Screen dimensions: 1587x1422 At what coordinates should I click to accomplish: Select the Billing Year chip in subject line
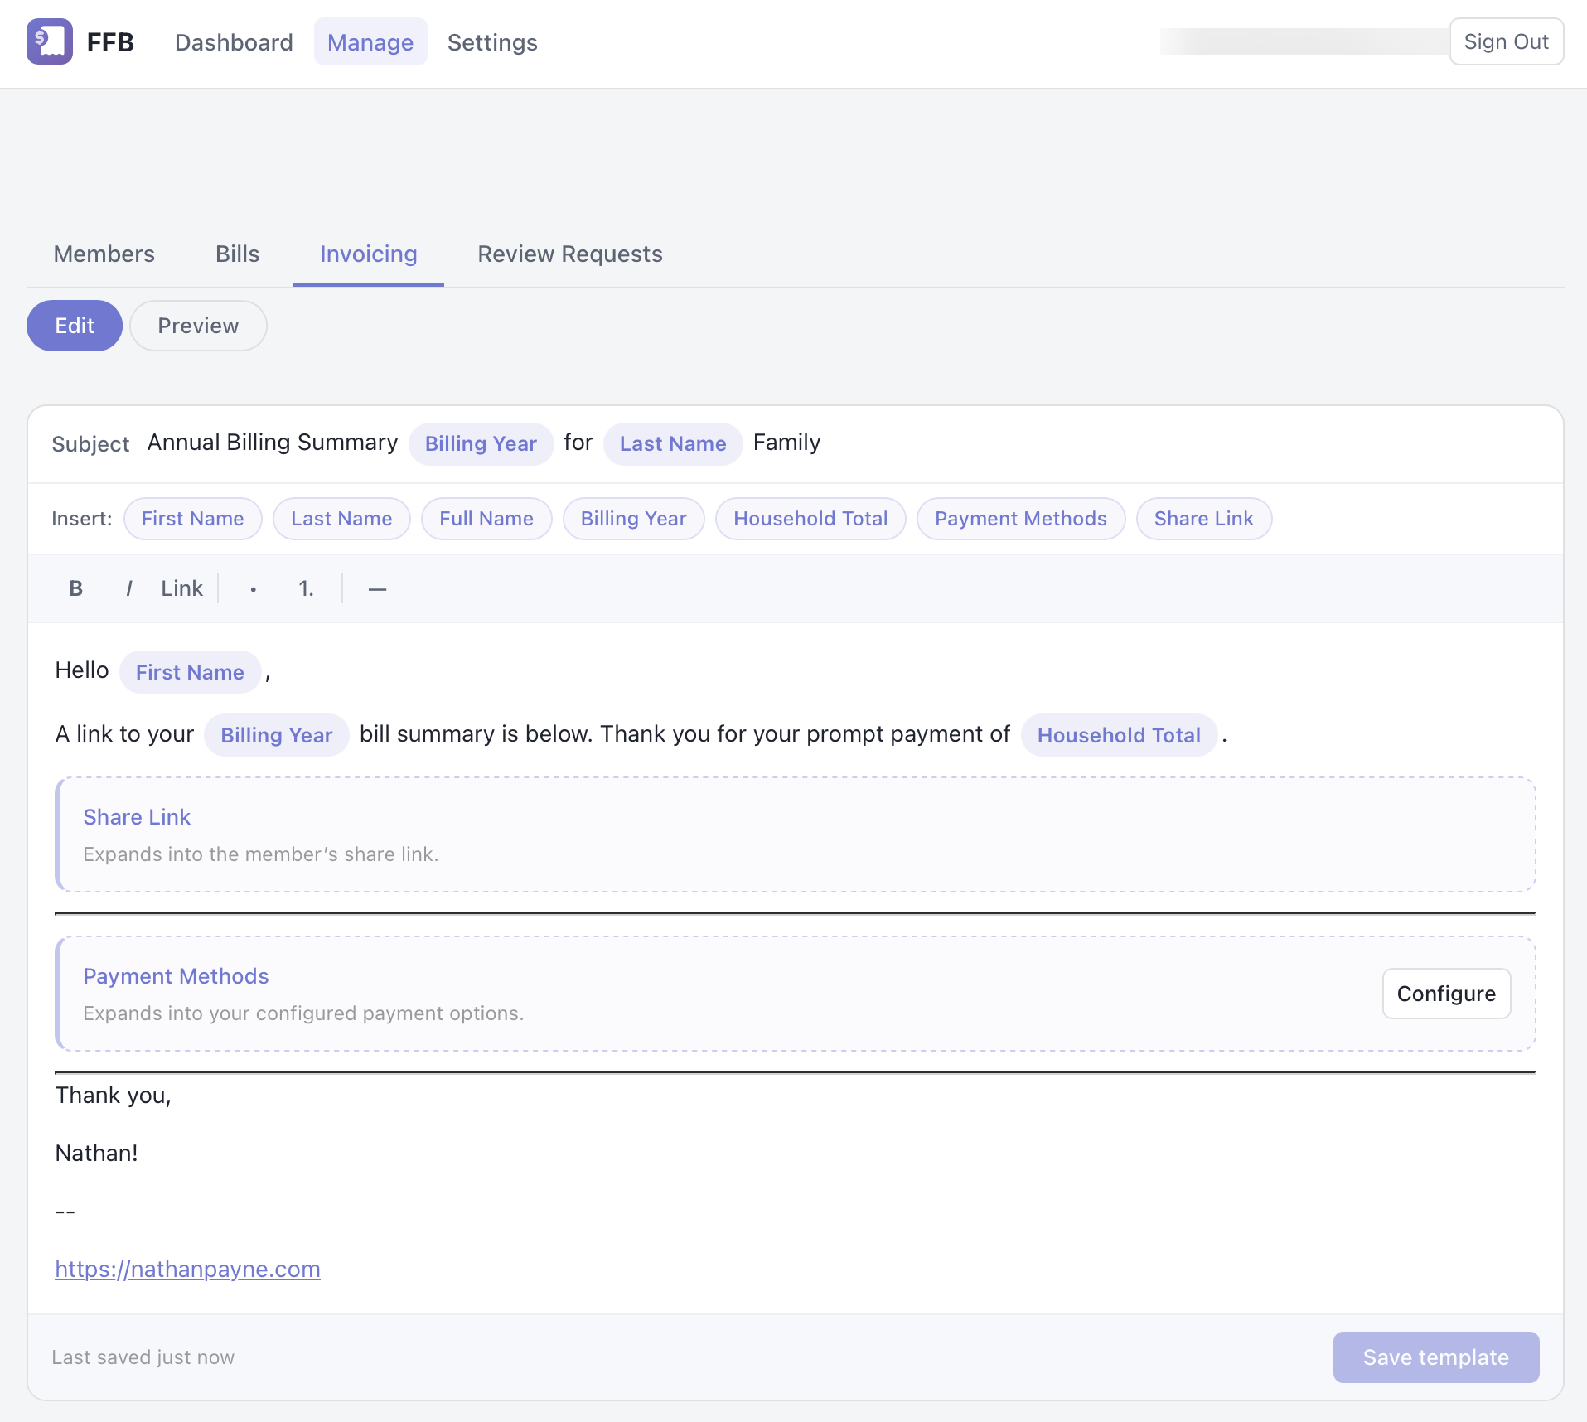[481, 443]
